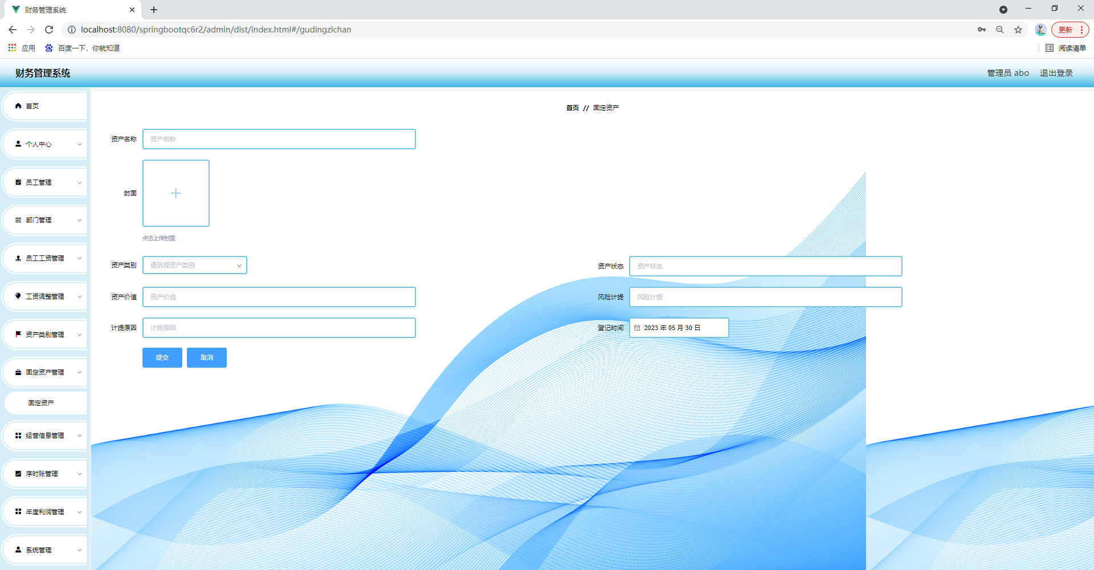The width and height of the screenshot is (1094, 570).
Task: Expand the 经营信息管理 menu chevron
Action: 79,435
